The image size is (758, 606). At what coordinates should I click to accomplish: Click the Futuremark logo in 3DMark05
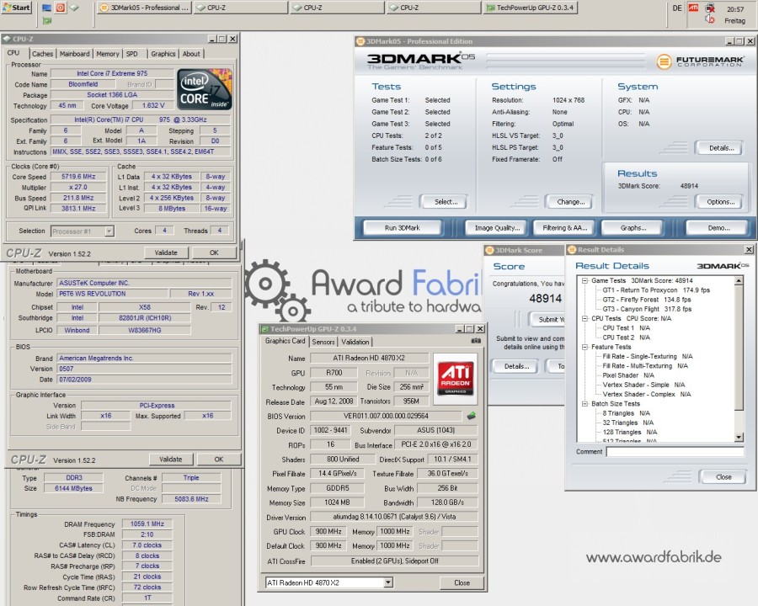[700, 61]
